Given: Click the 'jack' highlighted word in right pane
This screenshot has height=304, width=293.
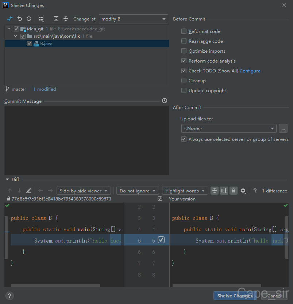Looking at the screenshot, I should click(x=277, y=241).
